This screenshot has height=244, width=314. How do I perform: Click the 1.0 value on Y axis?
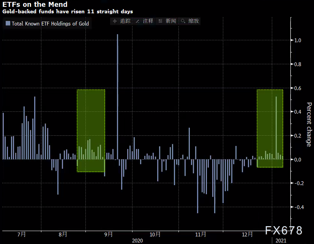(298, 40)
